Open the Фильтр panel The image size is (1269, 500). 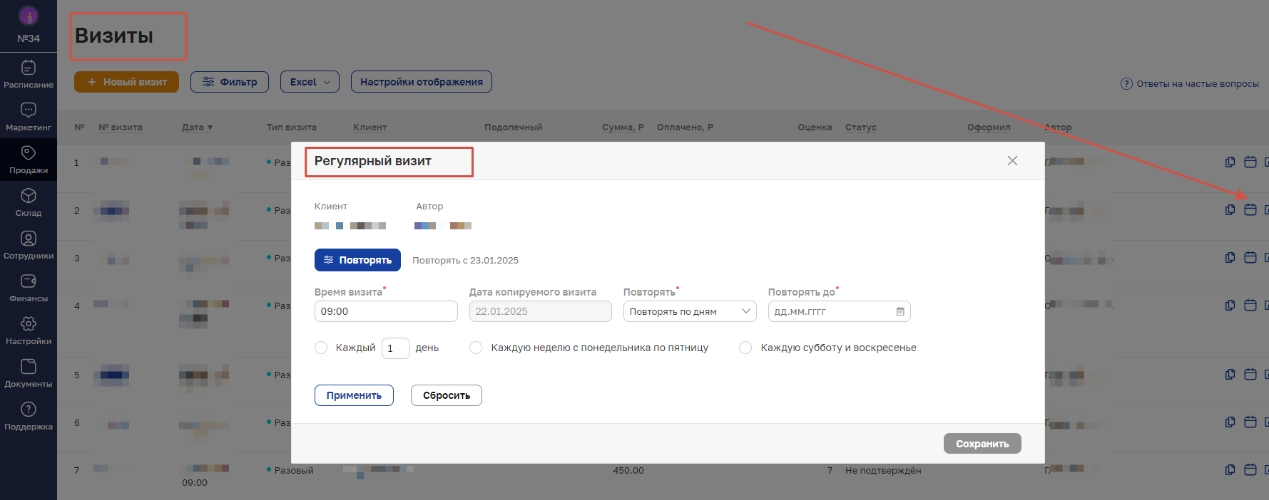coord(230,82)
